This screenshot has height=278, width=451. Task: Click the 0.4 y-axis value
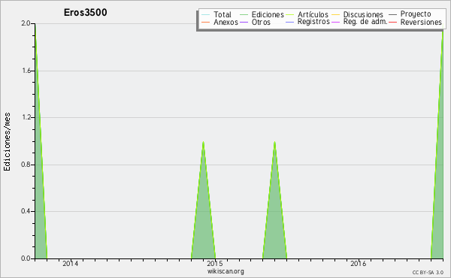click(x=26, y=211)
